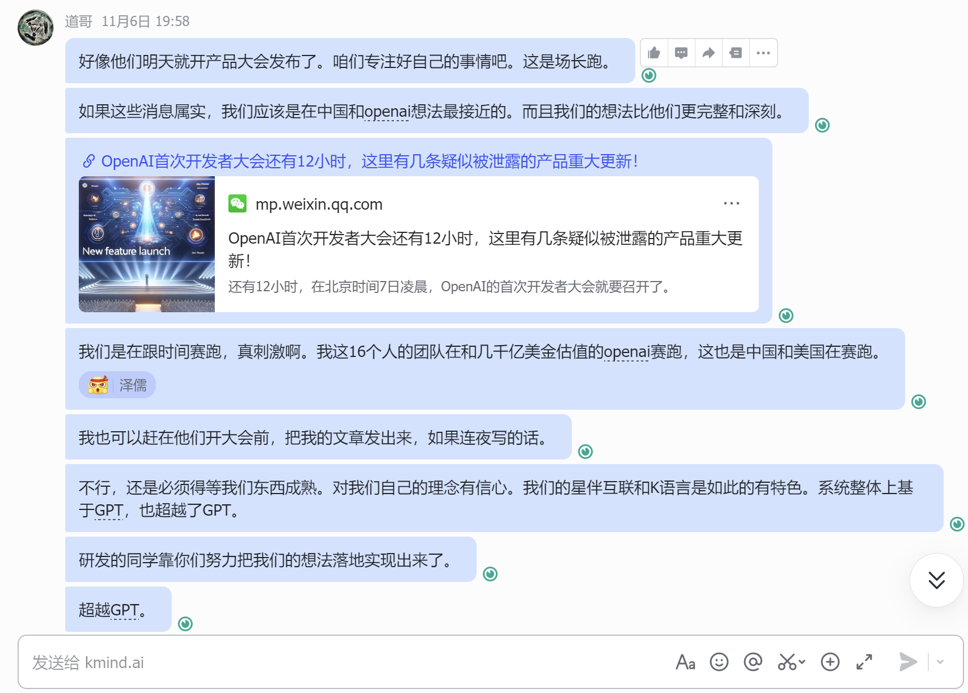Forward the message with the arrow icon
The height and width of the screenshot is (693, 968).
click(x=708, y=53)
